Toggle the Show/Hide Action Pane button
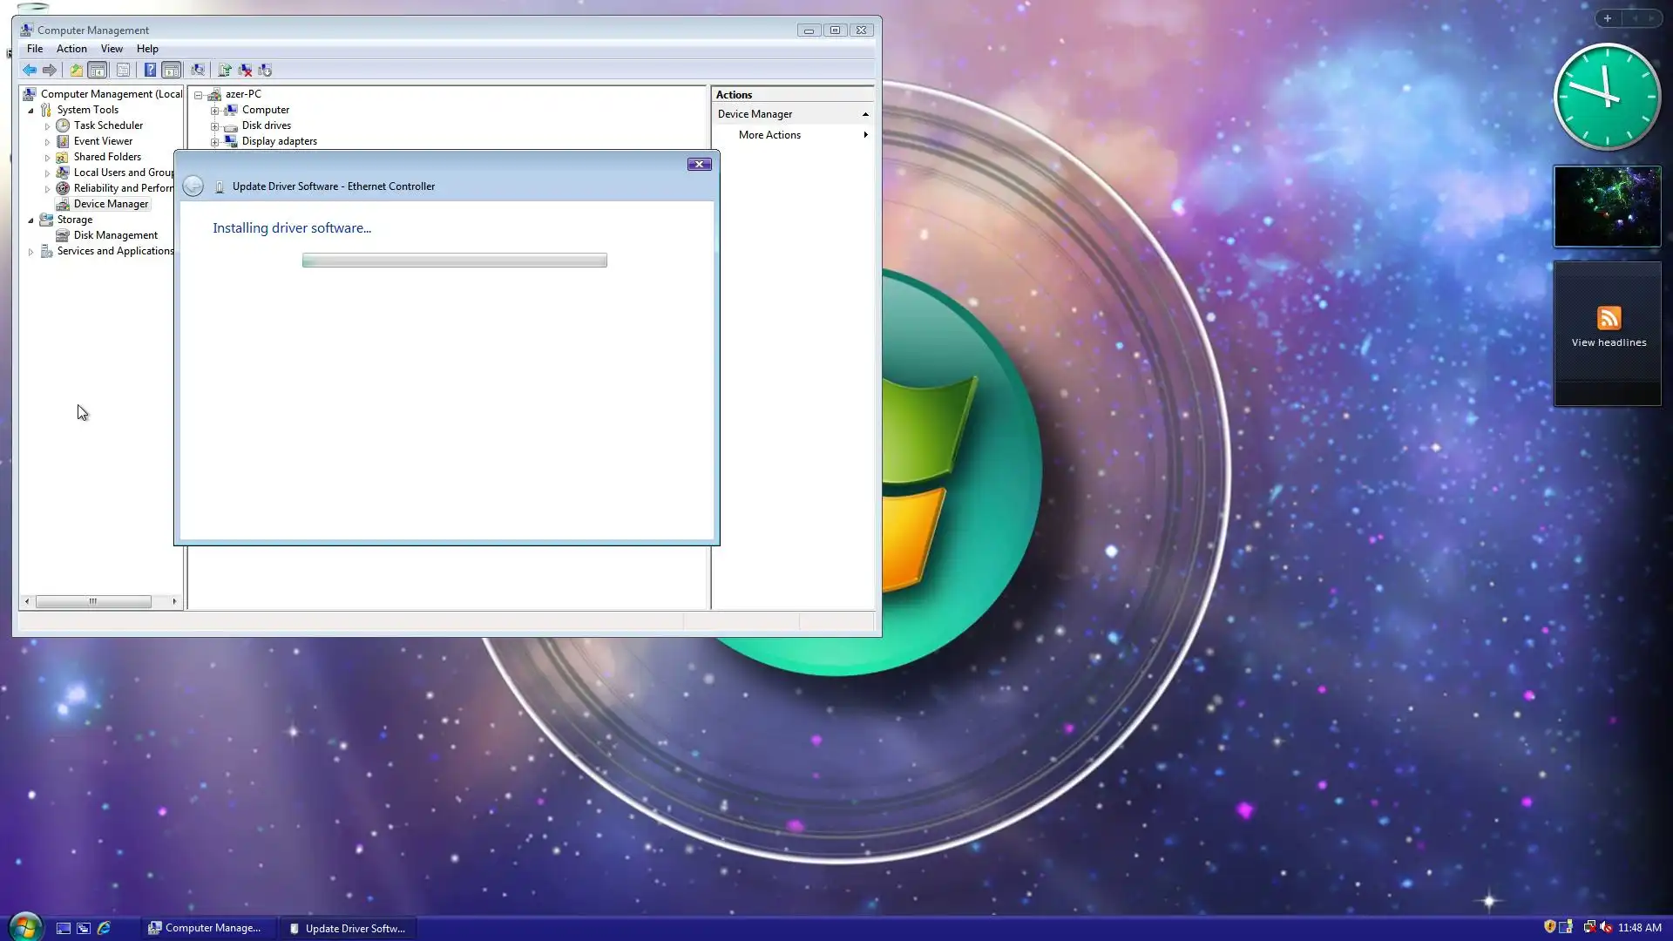 (172, 70)
